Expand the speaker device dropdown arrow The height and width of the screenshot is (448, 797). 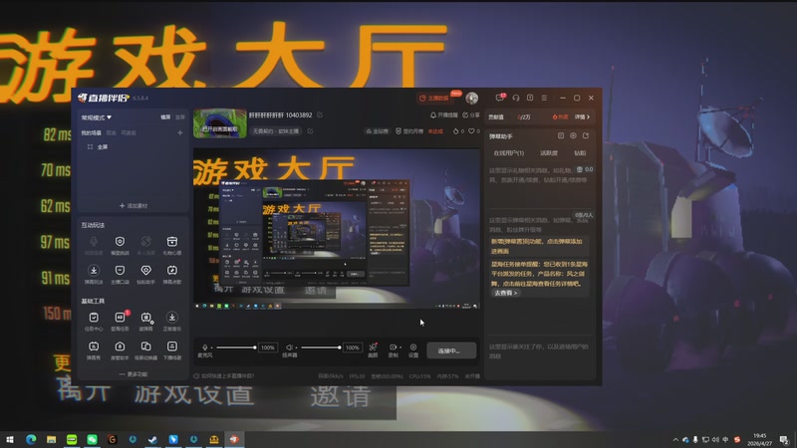click(296, 347)
